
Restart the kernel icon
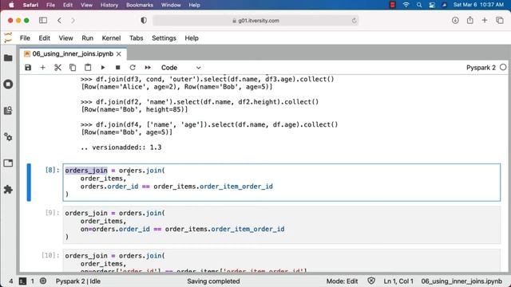[133, 67]
